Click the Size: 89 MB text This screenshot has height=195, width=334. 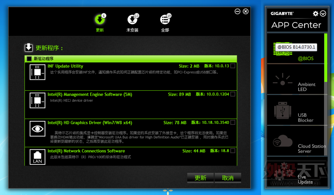[x=179, y=94]
